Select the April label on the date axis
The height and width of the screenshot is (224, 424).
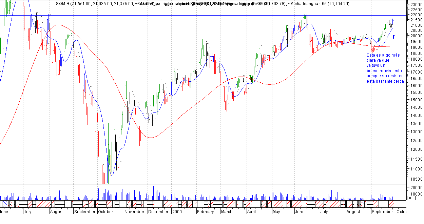251,212
